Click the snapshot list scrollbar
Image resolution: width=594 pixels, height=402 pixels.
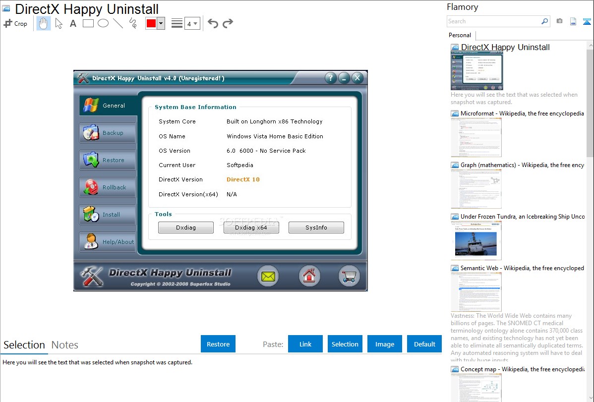point(590,102)
